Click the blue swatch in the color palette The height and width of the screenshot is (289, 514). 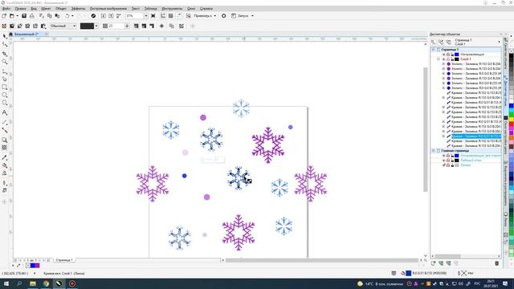[511, 106]
